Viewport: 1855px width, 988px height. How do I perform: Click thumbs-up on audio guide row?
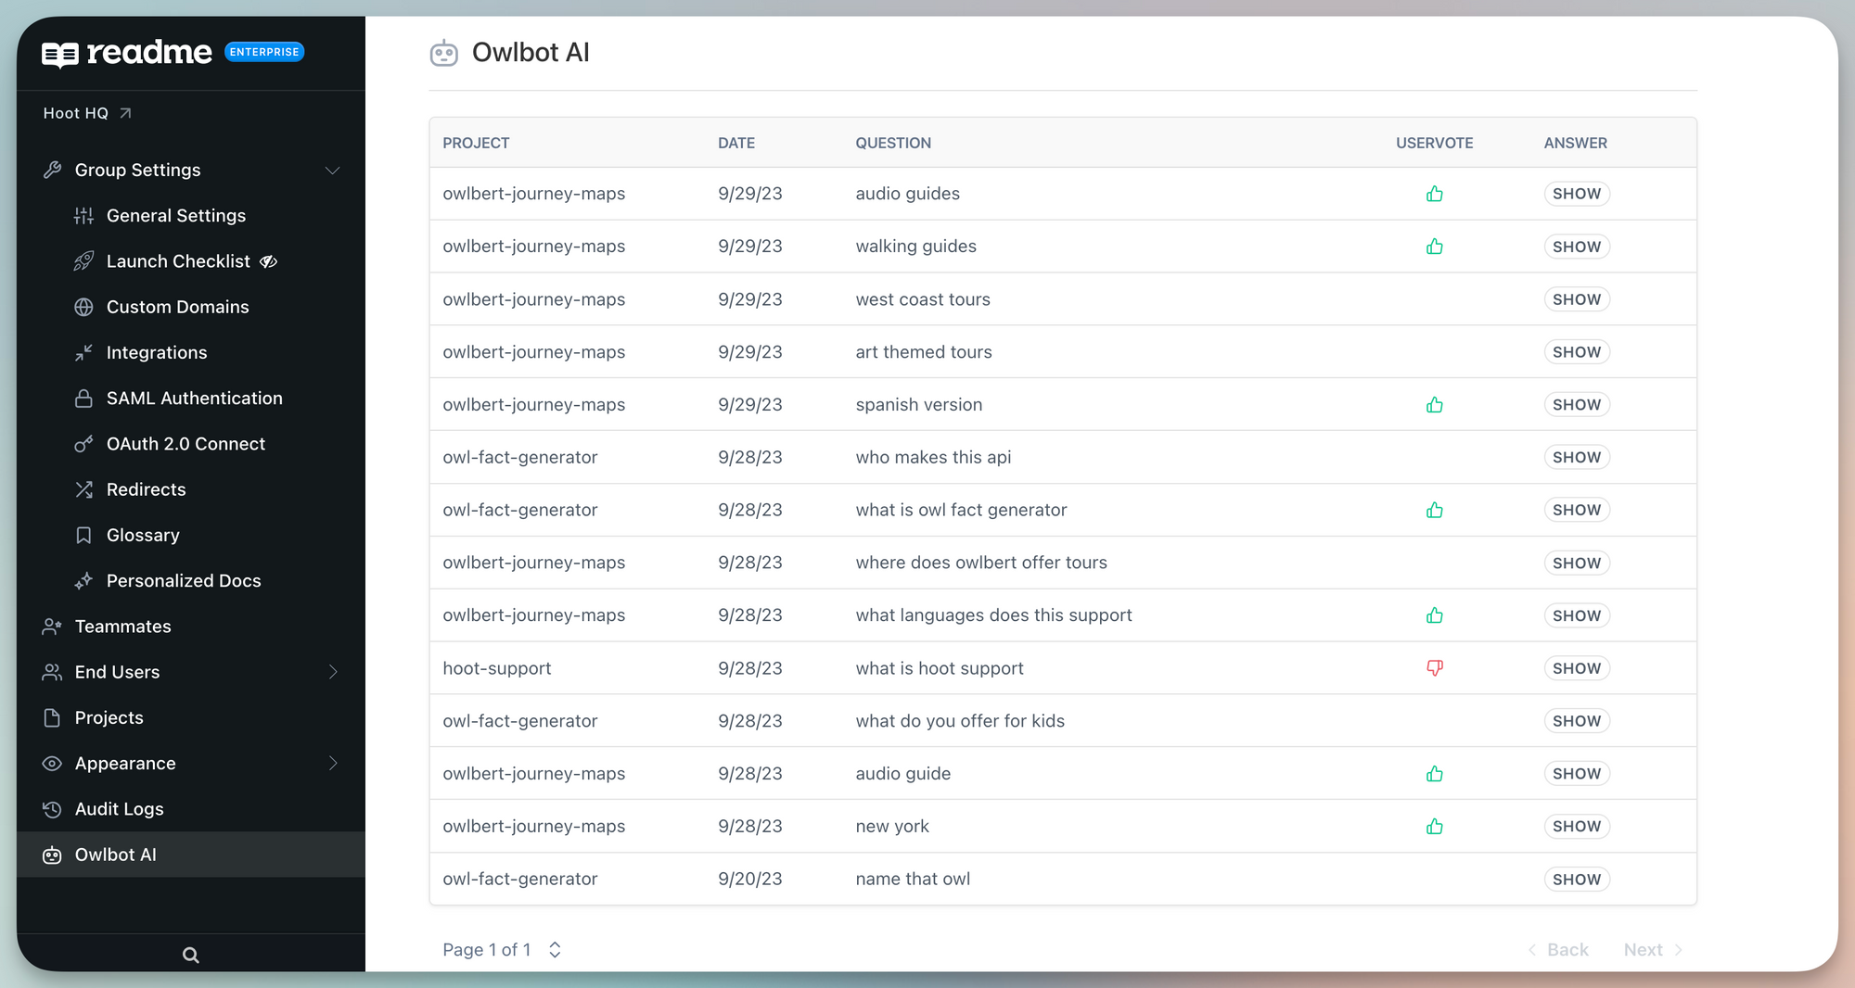tap(1435, 774)
